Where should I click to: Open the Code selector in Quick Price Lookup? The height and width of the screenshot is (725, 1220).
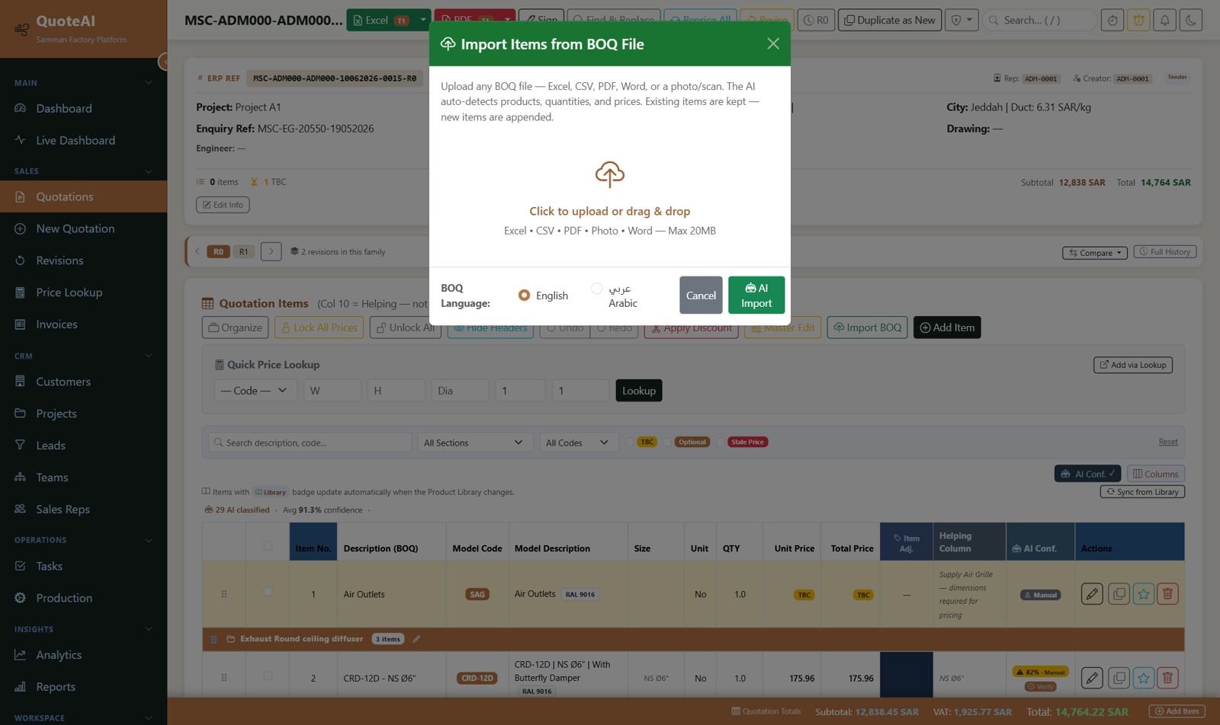255,391
